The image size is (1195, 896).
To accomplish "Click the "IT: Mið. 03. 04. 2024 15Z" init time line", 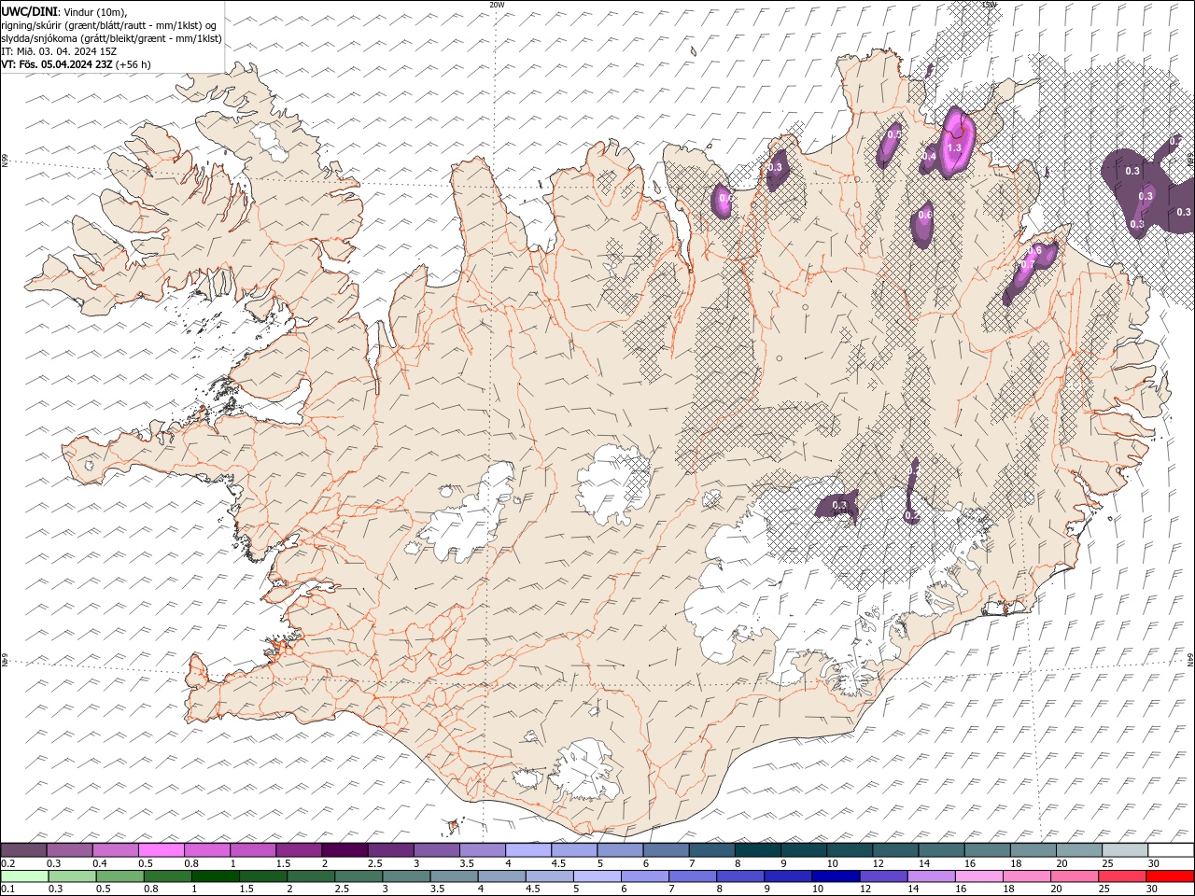I will pos(59,51).
